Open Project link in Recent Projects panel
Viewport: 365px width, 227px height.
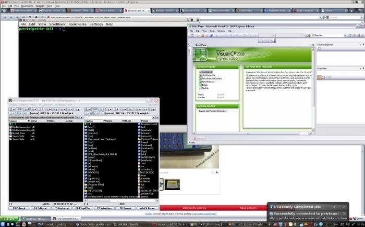pos(222,95)
